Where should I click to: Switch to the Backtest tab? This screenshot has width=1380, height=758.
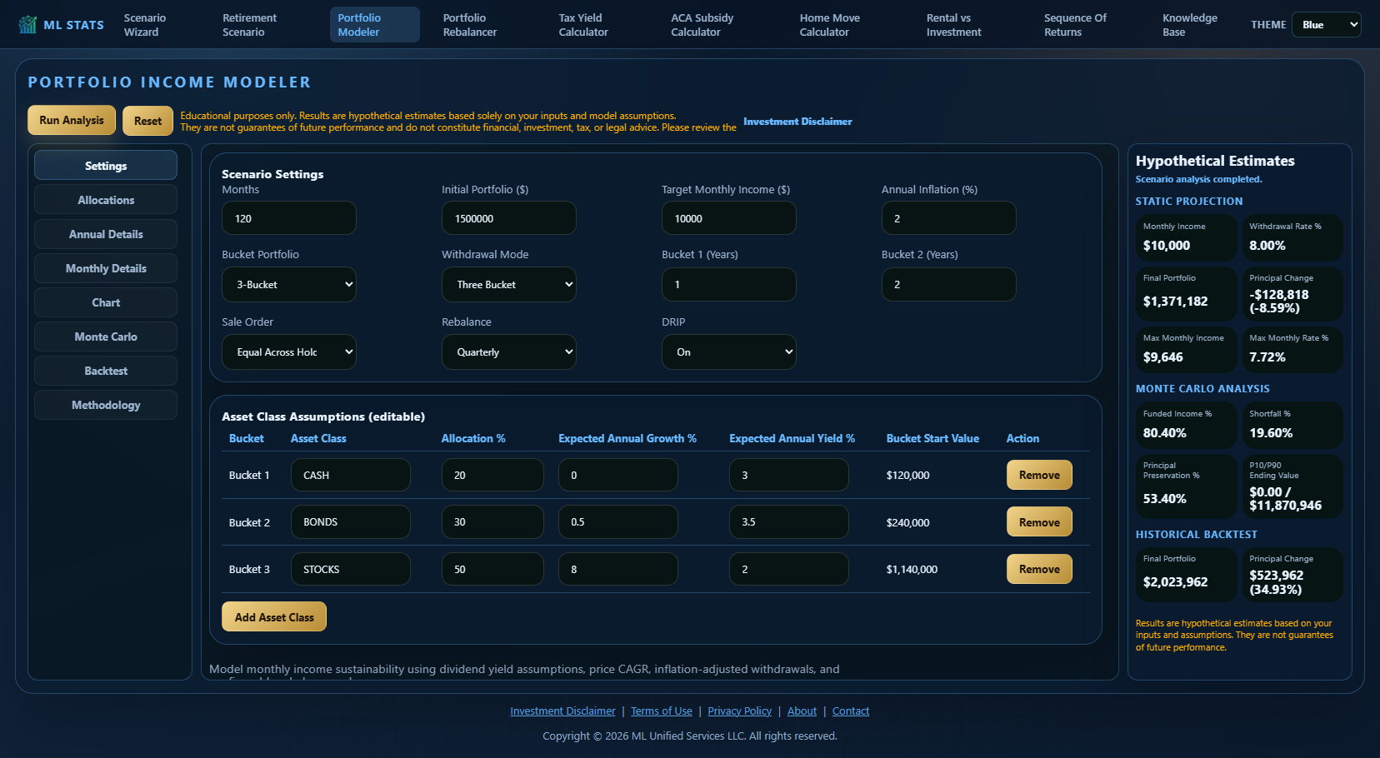pos(106,371)
